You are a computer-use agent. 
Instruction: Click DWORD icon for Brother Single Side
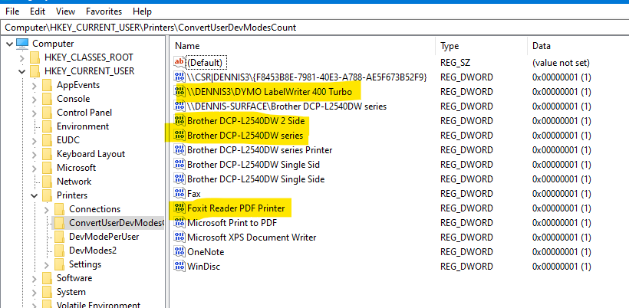[x=179, y=179]
